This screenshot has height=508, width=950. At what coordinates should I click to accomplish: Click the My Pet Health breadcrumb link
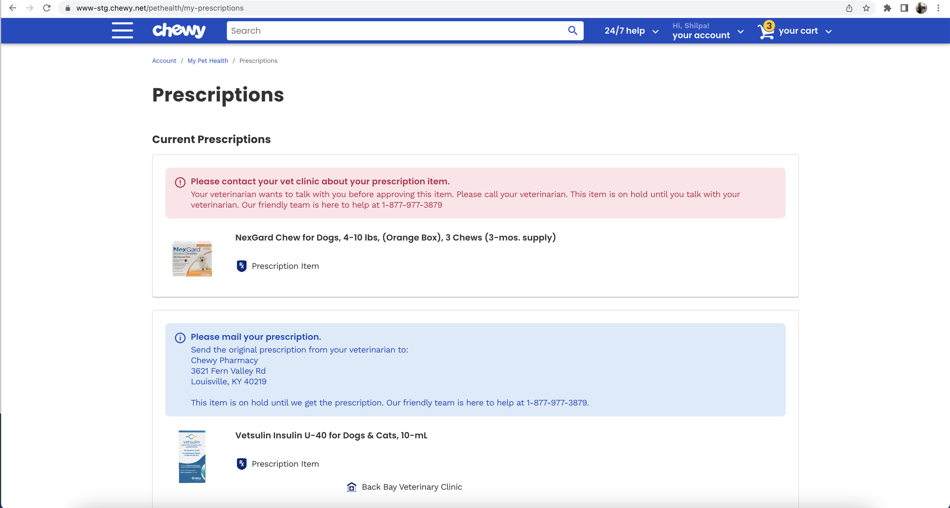(x=208, y=61)
